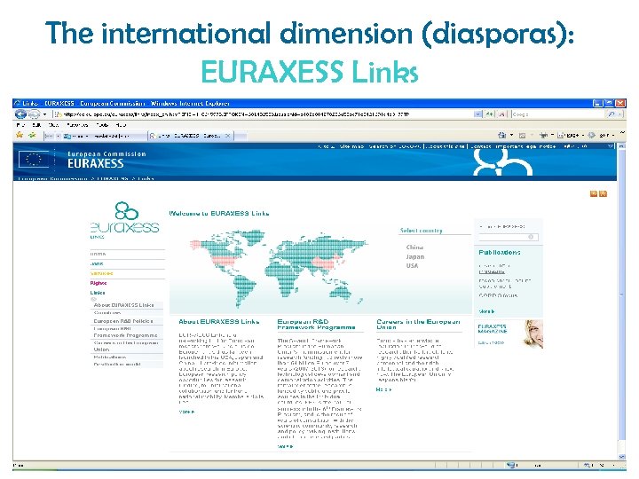Viewport: 639px width, 479px height.
Task: Click the browser Back arrow button
Action: [20, 114]
